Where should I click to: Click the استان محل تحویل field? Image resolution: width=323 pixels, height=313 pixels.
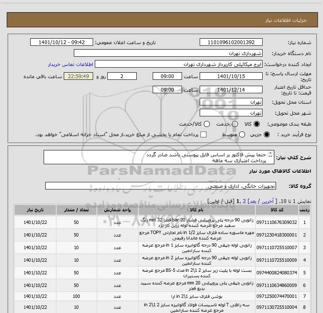click(x=231, y=102)
